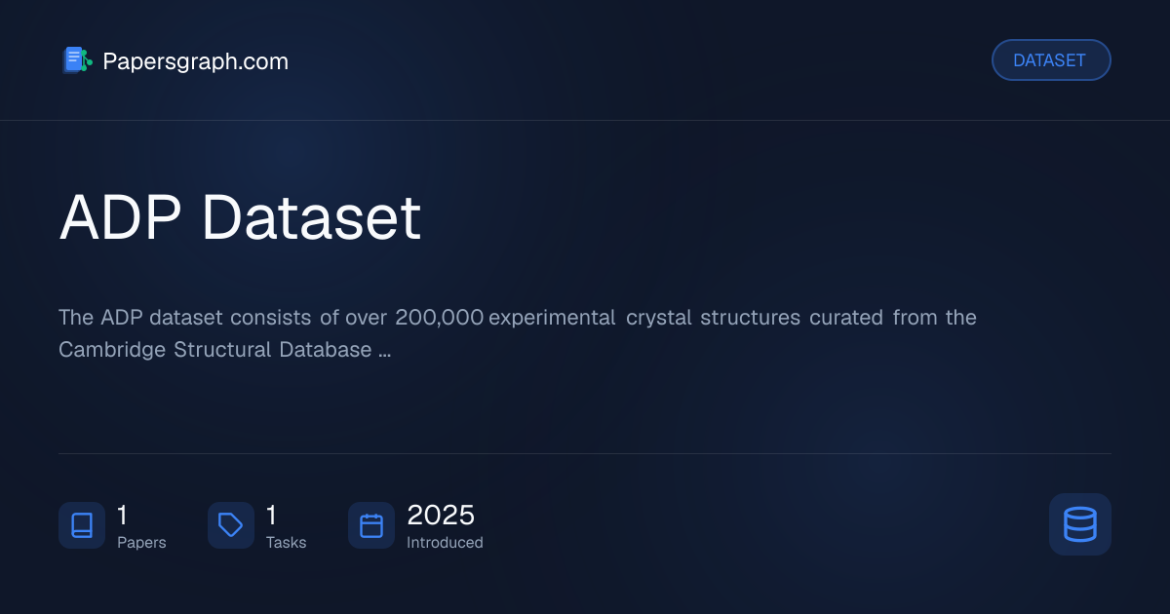Click the ellipsis ending the description

coord(384,350)
